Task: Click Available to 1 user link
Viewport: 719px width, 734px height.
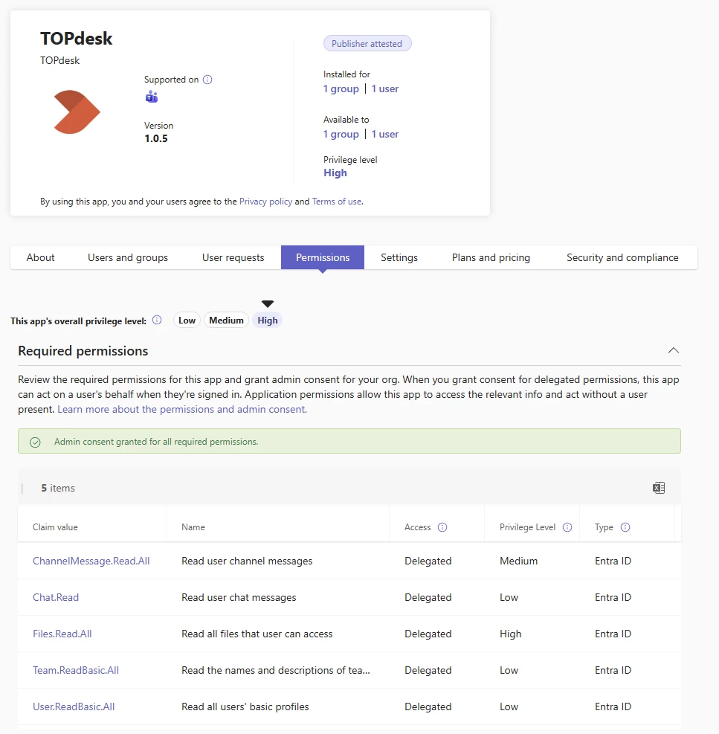Action: pos(385,134)
